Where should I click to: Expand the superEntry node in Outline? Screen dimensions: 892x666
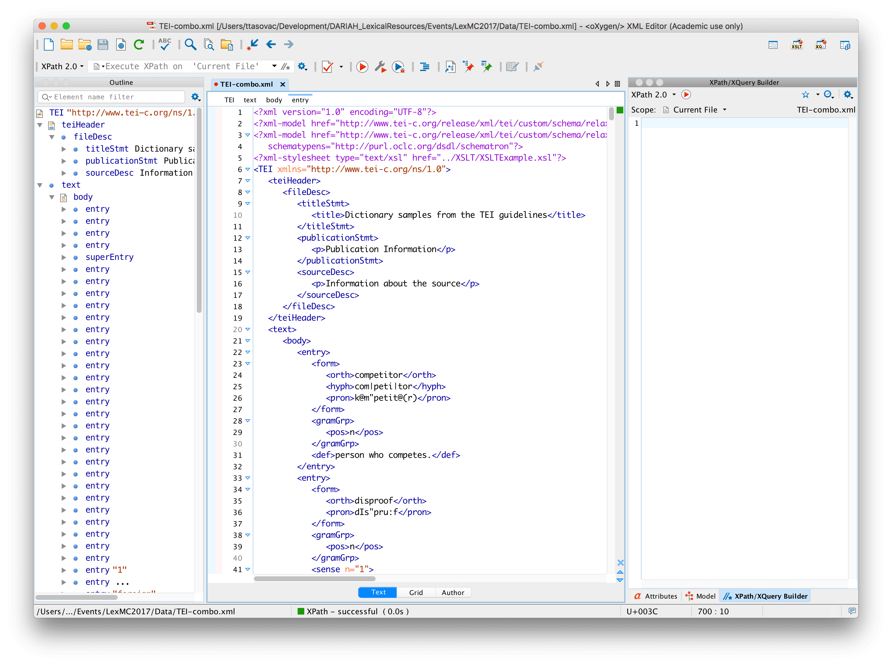click(x=64, y=257)
